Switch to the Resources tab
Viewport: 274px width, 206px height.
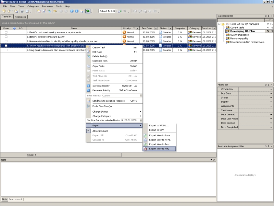[20, 17]
